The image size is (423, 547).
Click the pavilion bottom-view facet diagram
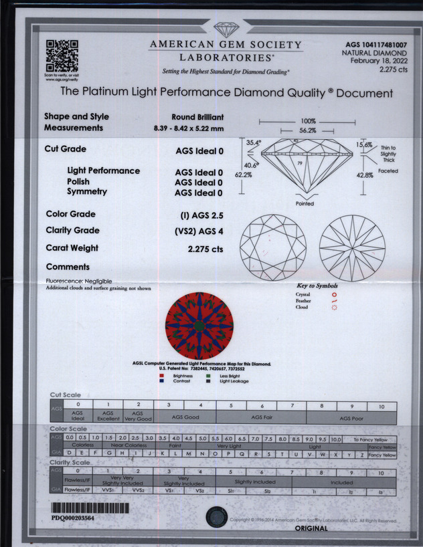click(x=352, y=247)
